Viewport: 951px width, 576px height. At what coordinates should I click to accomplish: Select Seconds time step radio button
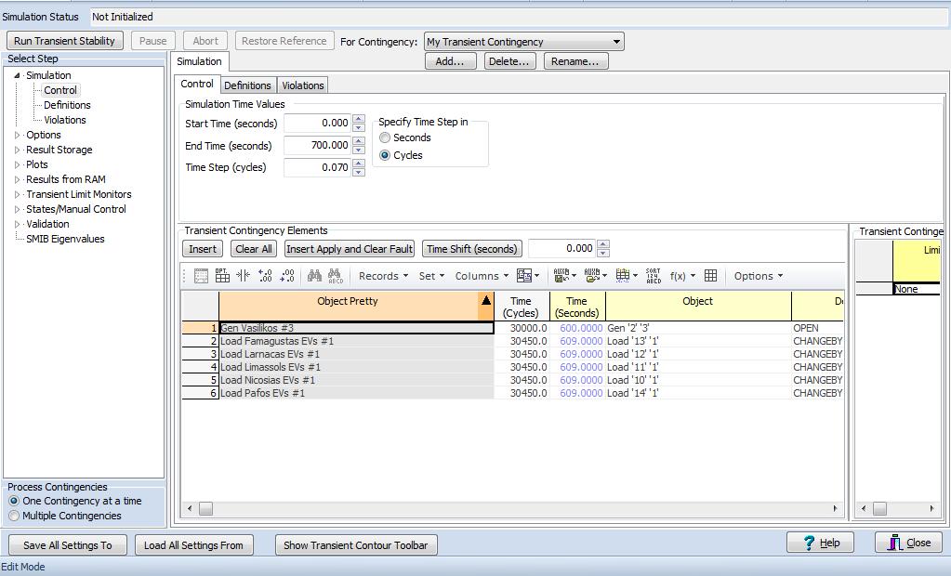(385, 137)
